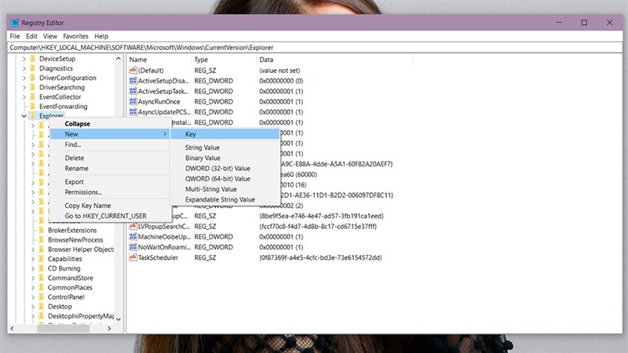This screenshot has height=353, width=628.
Task: Select String Value in the submenu
Action: pos(225,147)
